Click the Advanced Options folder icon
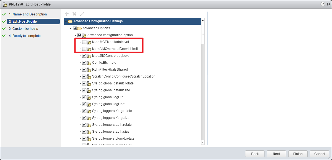332x160 pixels. pos(79,28)
